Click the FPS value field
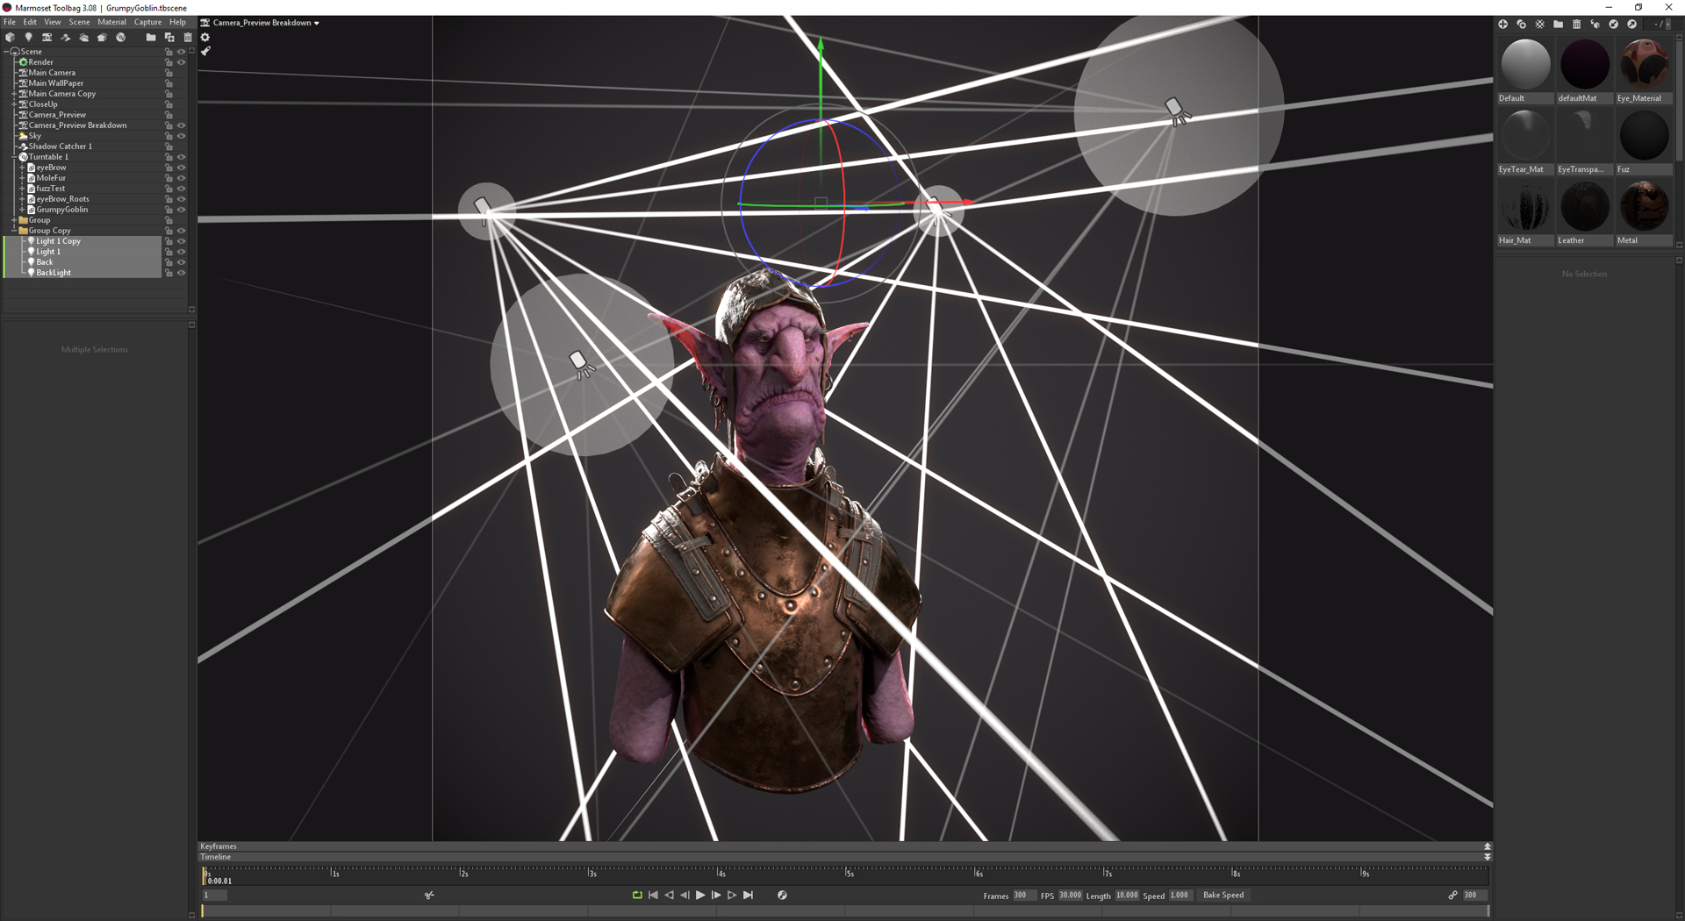The height and width of the screenshot is (921, 1685). [1070, 896]
